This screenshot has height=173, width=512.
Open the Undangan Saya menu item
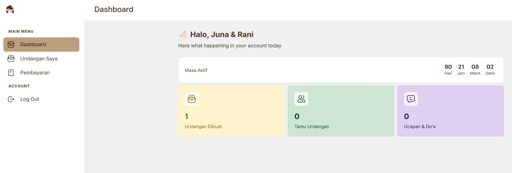tap(39, 59)
